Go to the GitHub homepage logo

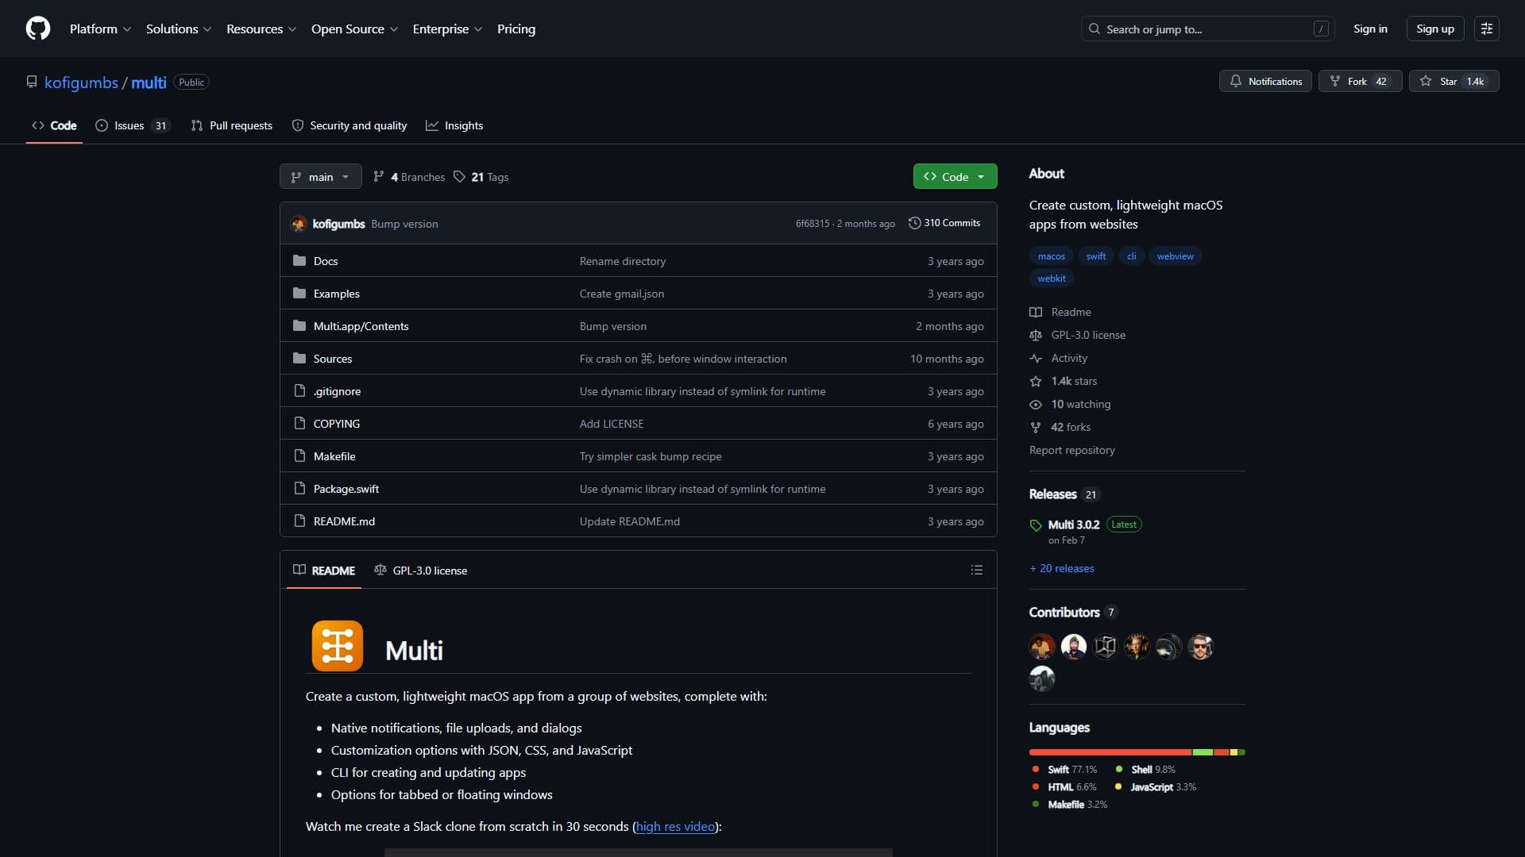pyautogui.click(x=38, y=29)
